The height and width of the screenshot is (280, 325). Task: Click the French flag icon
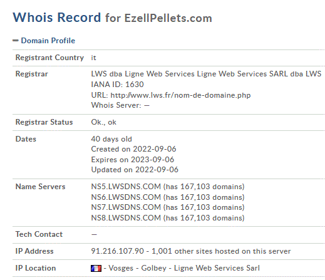[96, 268]
